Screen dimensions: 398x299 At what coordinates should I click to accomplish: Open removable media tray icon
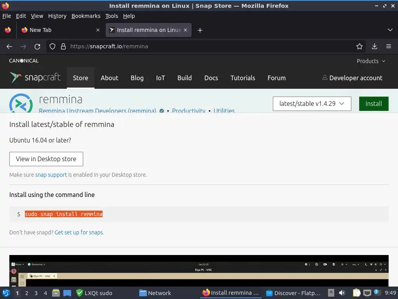[x=331, y=293]
